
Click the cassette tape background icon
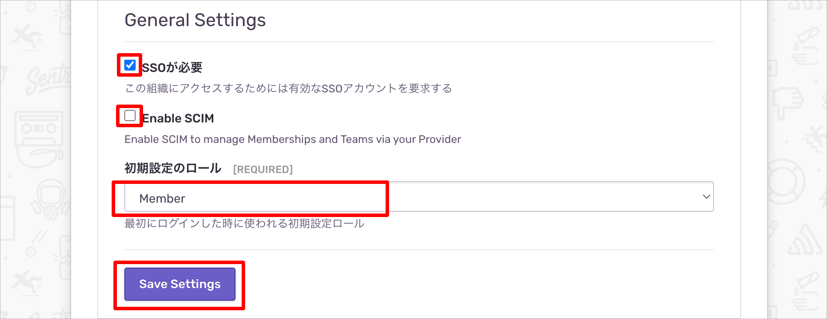[38, 138]
